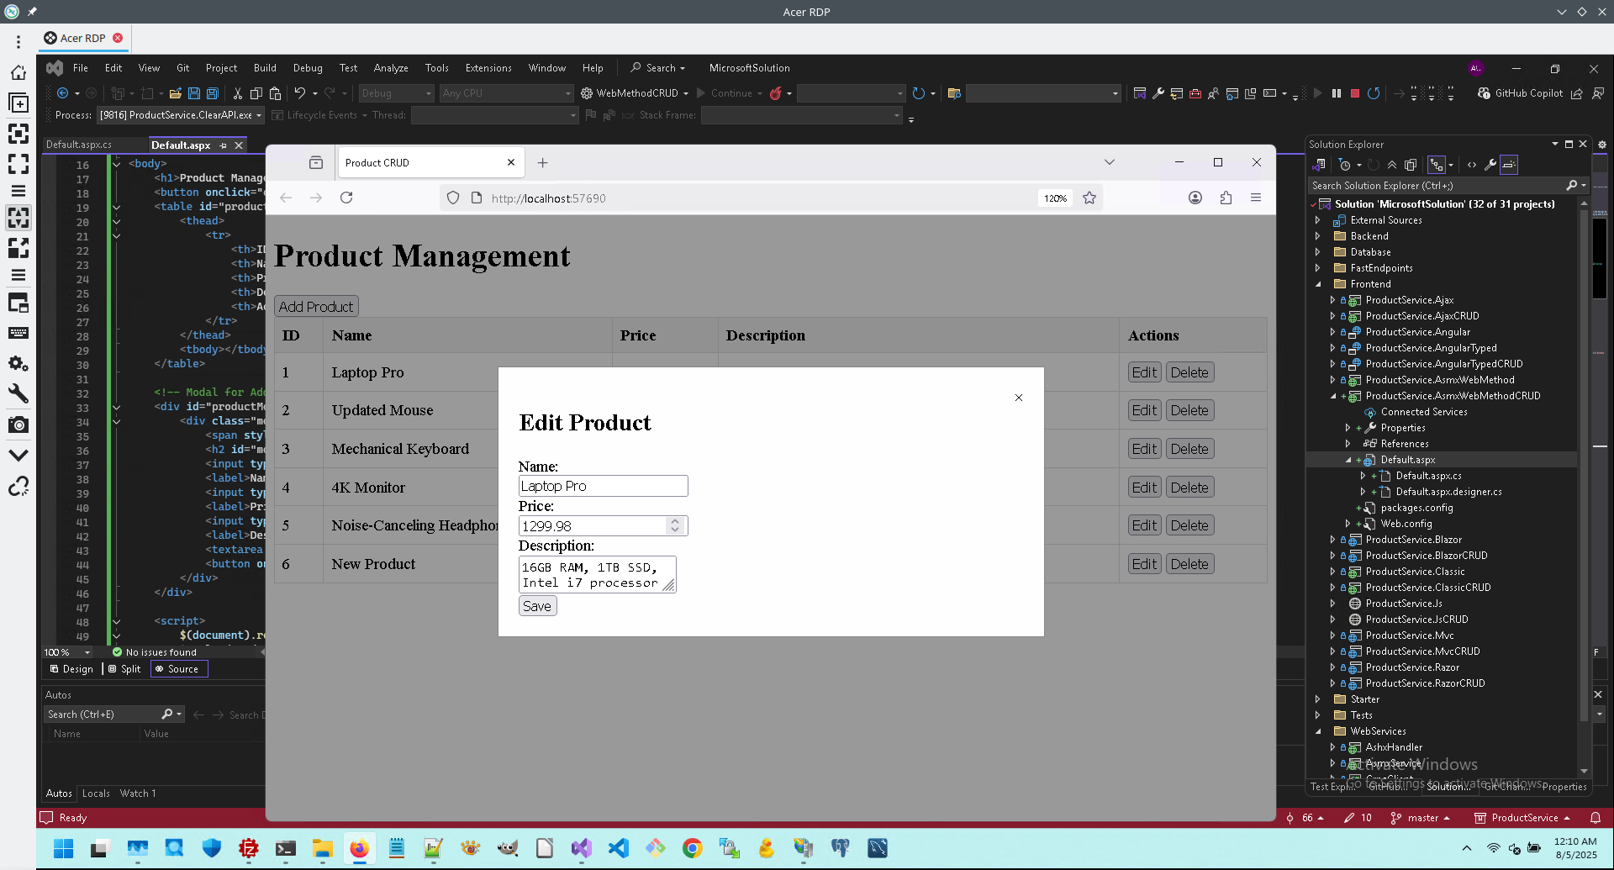Screen dimensions: 1614x870
Task: Open the Firefox account icon
Action: 1195,198
